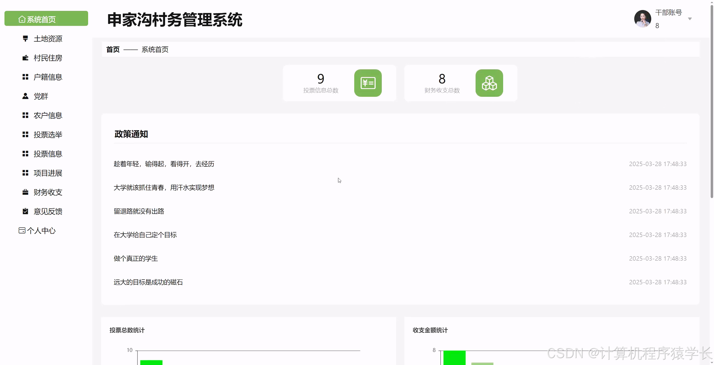
Task: Click the green cube icon on 财务收支总数 card
Action: [489, 83]
